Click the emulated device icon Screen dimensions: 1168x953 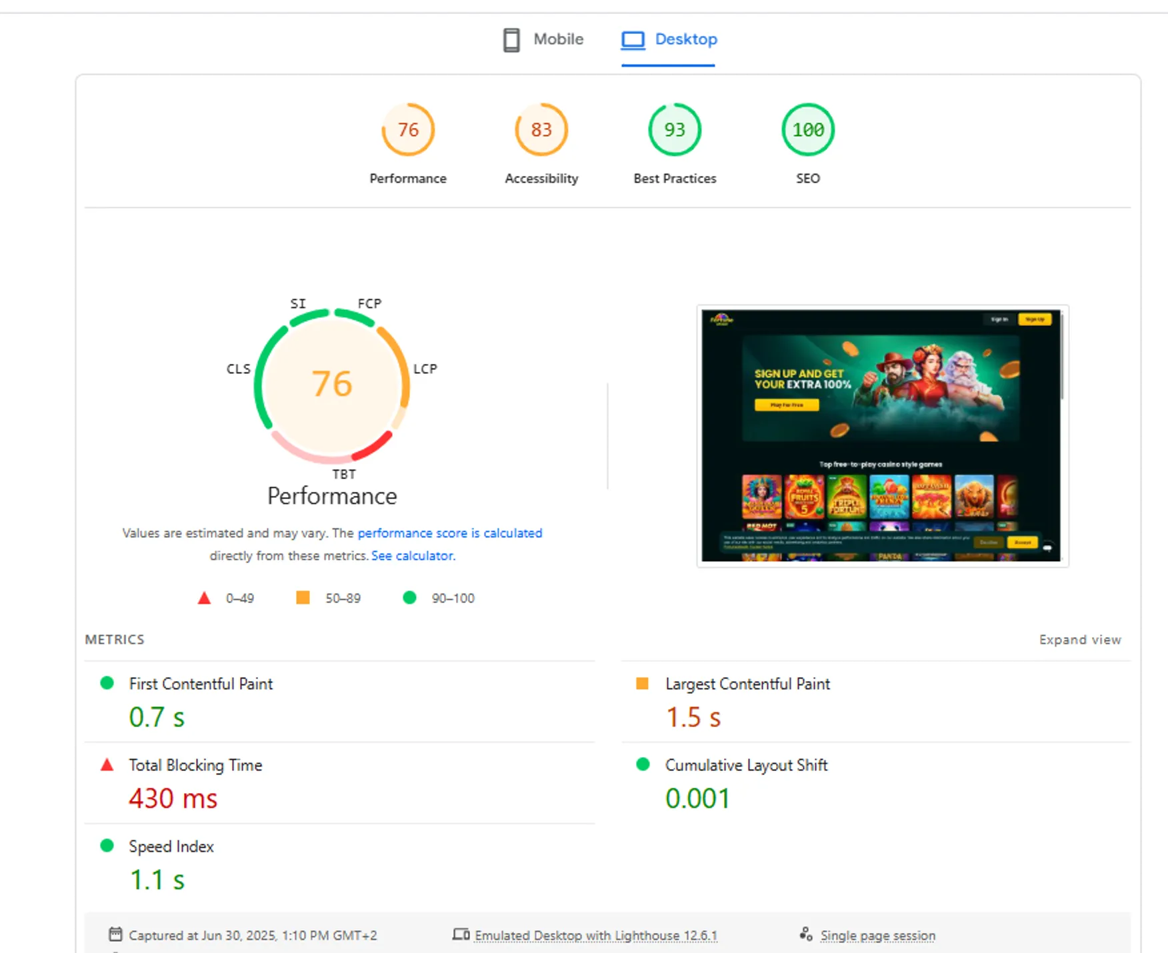[x=461, y=934]
